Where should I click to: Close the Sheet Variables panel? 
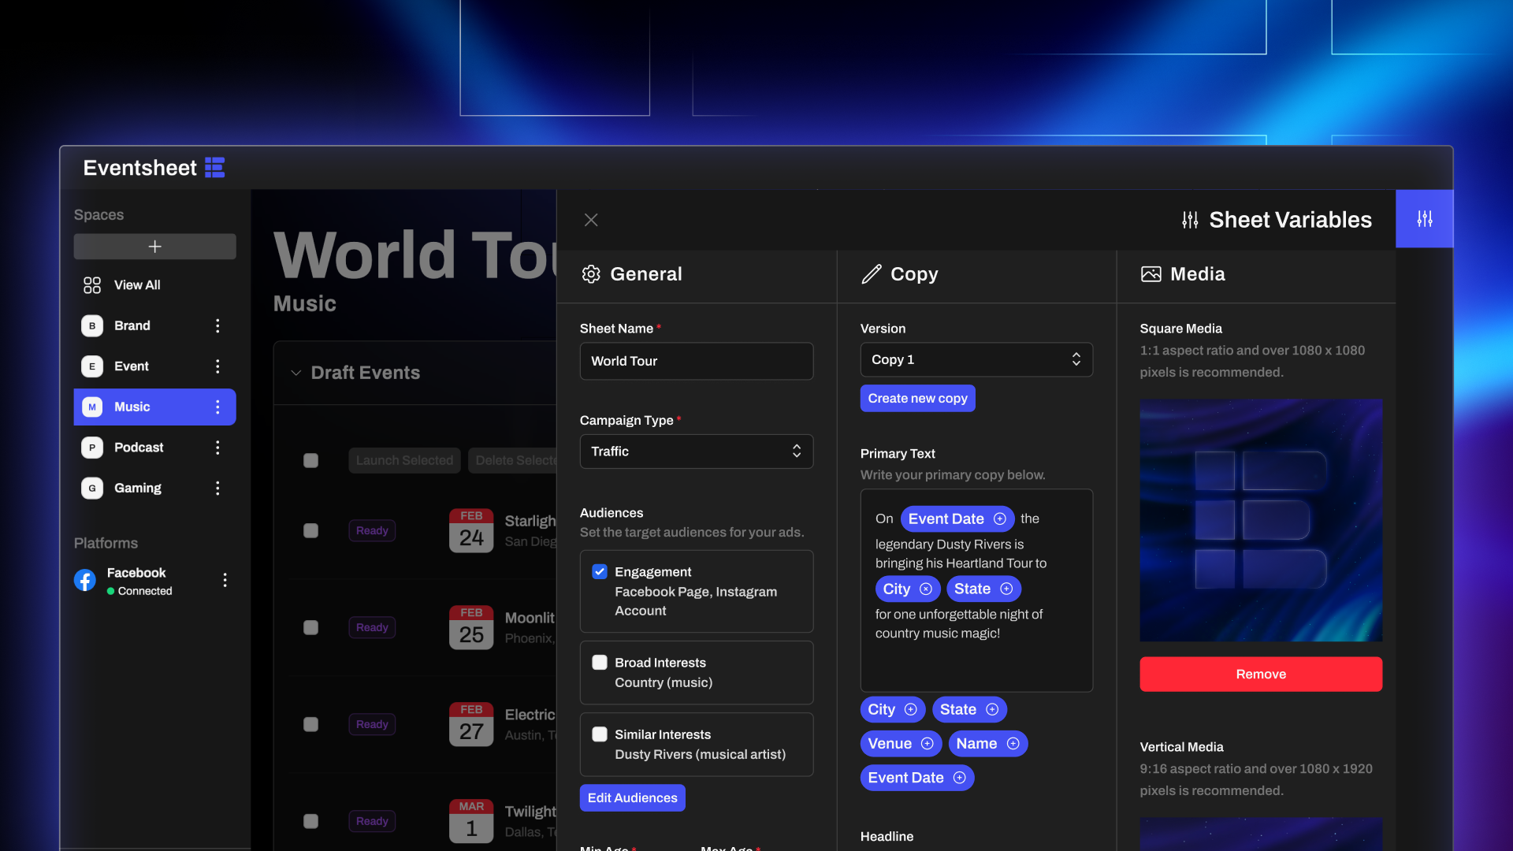pyautogui.click(x=591, y=220)
